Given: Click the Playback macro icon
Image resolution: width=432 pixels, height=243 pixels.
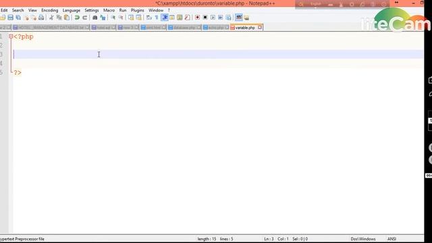Looking at the screenshot, I should point(213,18).
